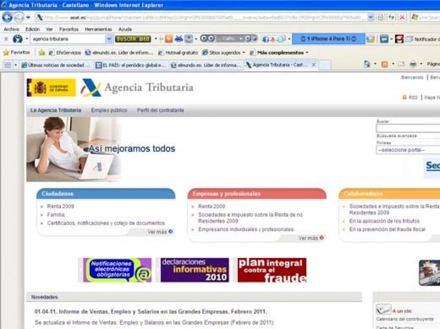
Task: Click the add-to-favorites bar star icon
Action: point(41,52)
